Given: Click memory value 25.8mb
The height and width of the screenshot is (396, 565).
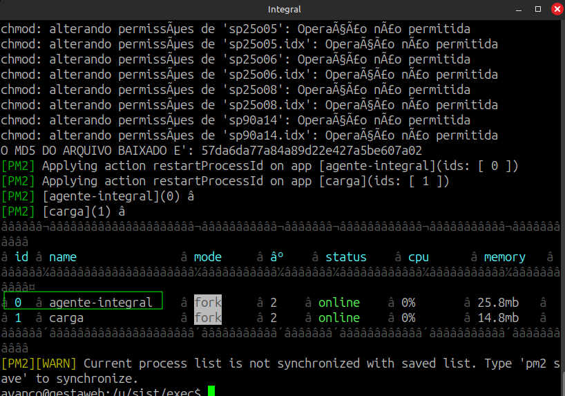Looking at the screenshot, I should 498,302.
